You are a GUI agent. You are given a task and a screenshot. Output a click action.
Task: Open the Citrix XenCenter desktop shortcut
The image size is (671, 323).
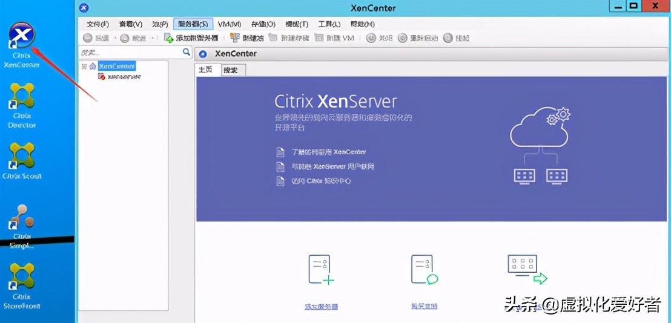click(x=21, y=45)
